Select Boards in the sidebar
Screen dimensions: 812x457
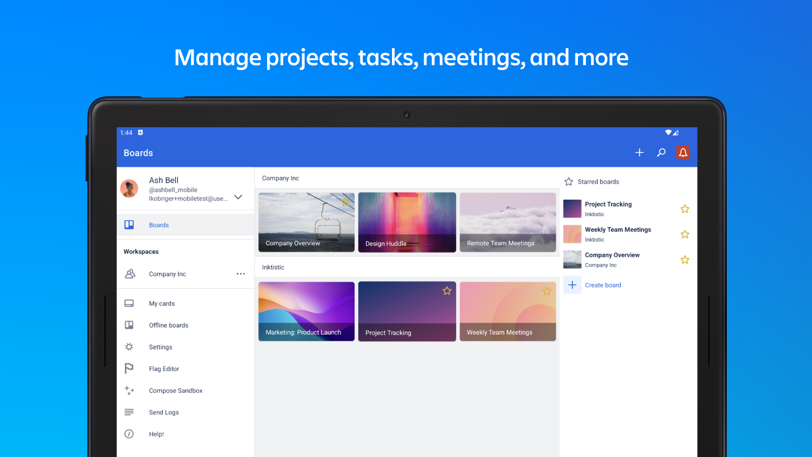(158, 225)
